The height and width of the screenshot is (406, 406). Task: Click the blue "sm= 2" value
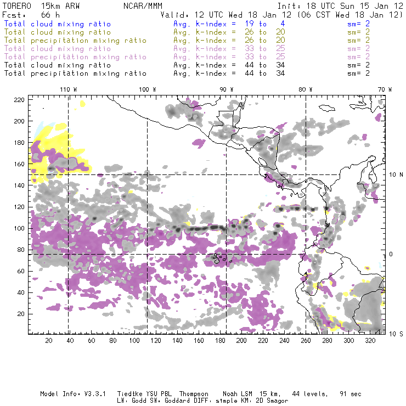point(358,24)
